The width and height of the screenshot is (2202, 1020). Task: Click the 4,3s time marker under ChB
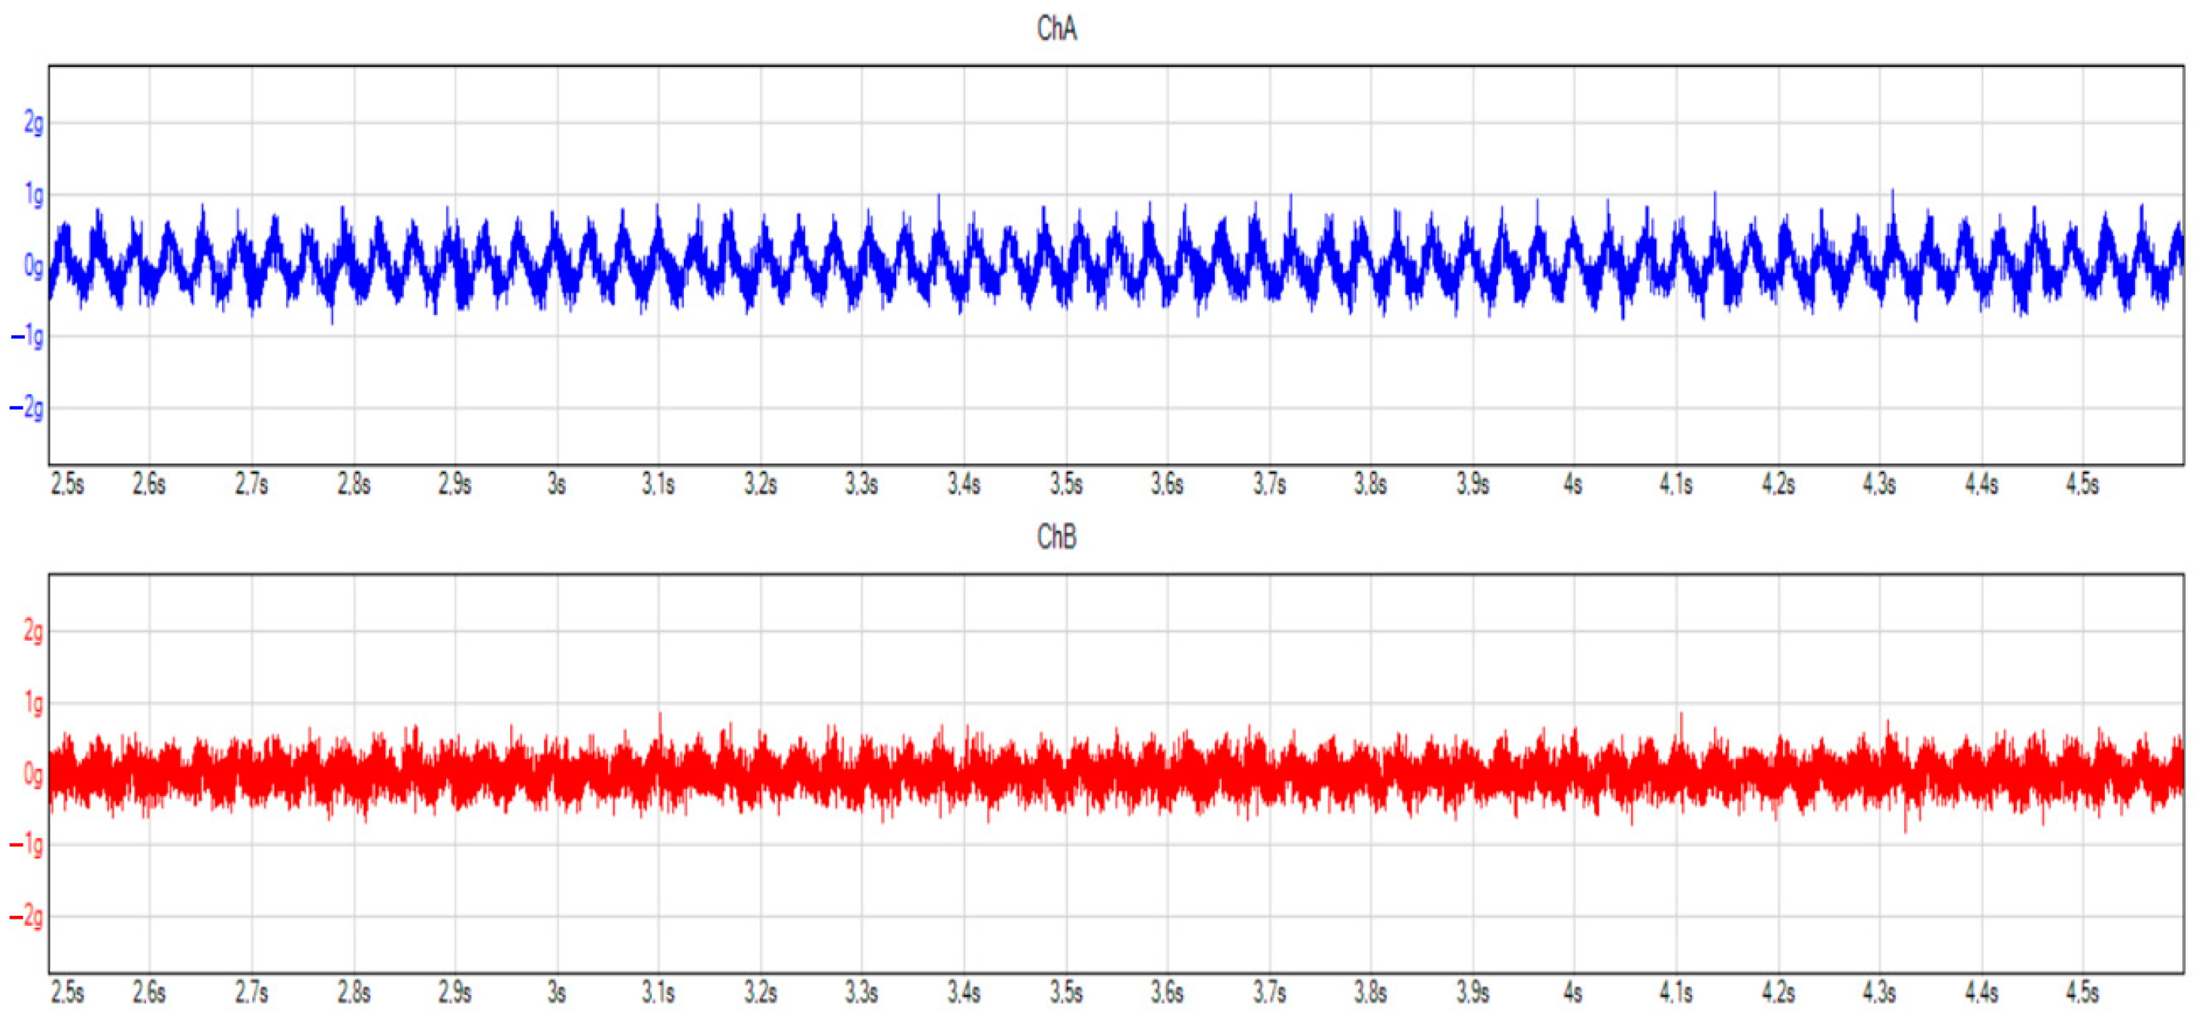coord(1879,994)
